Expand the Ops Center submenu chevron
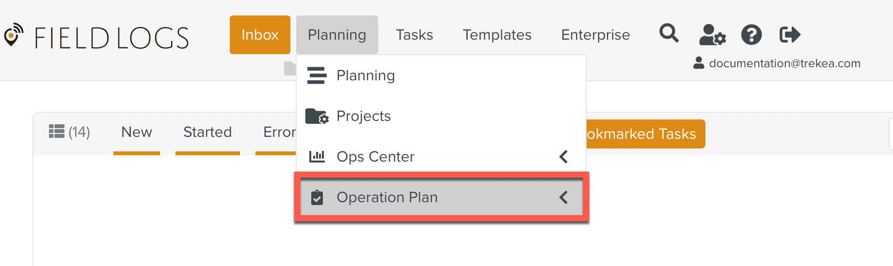Screen dimensions: 893x266 point(563,157)
